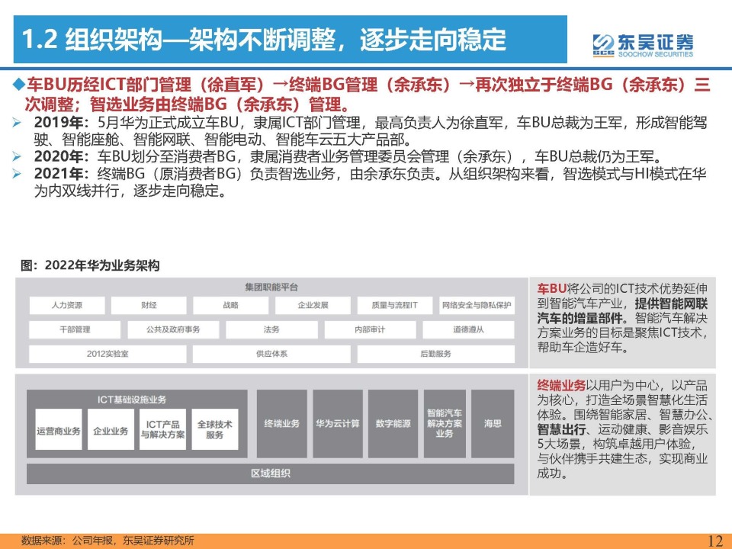Image resolution: width=732 pixels, height=549 pixels.
Task: Click the 'ICT基础设施业务' heading
Action: pos(132,400)
